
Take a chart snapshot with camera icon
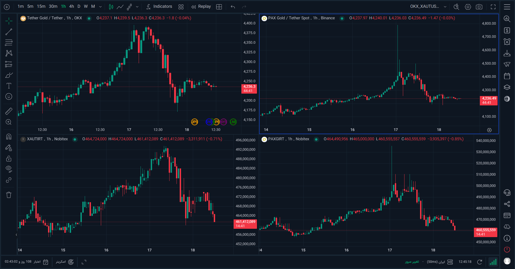479,7
